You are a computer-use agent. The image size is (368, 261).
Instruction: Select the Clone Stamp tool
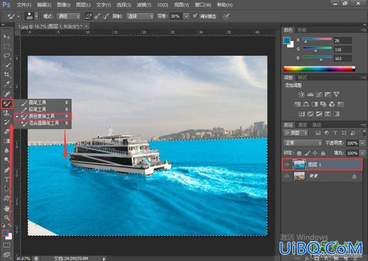click(7, 113)
